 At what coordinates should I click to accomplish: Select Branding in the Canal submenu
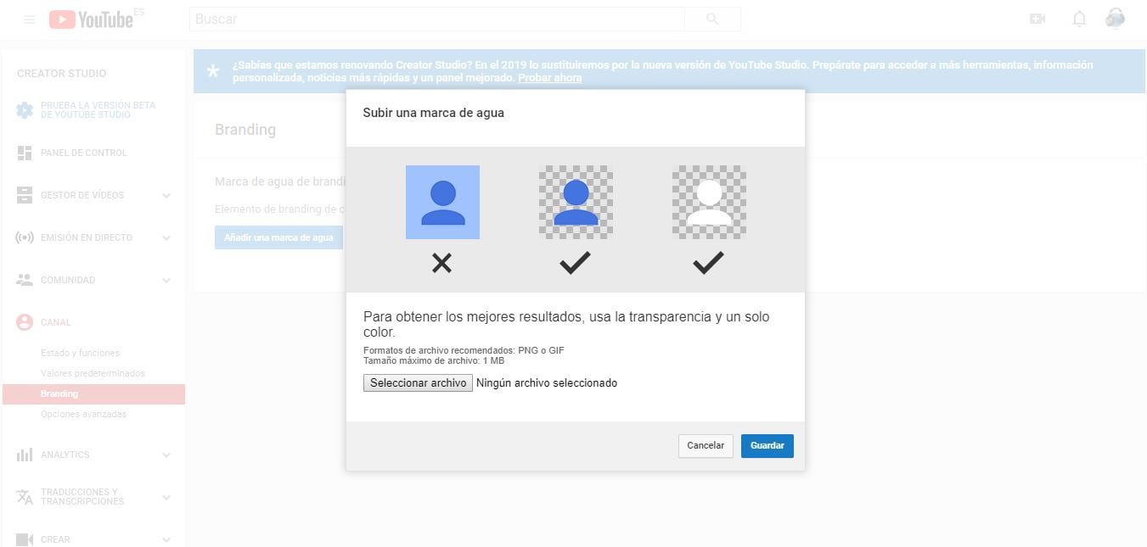coord(59,394)
